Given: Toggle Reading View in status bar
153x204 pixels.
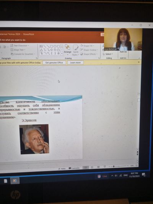Looking at the screenshot, I should click(98, 167).
